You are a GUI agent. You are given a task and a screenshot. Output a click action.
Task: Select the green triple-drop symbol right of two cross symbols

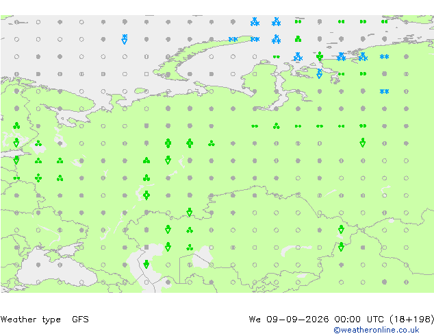click(x=212, y=143)
